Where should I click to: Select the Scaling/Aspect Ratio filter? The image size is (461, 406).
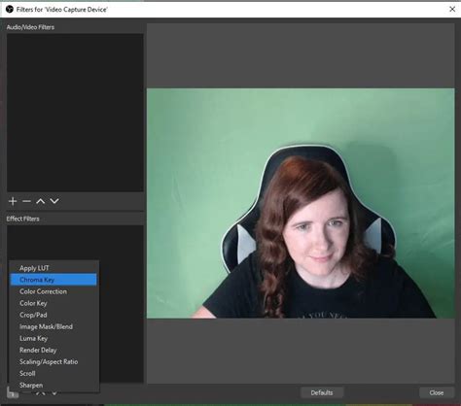pyautogui.click(x=53, y=361)
